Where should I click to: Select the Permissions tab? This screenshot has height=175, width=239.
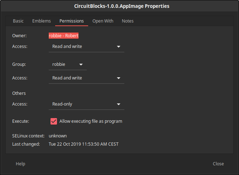(72, 21)
